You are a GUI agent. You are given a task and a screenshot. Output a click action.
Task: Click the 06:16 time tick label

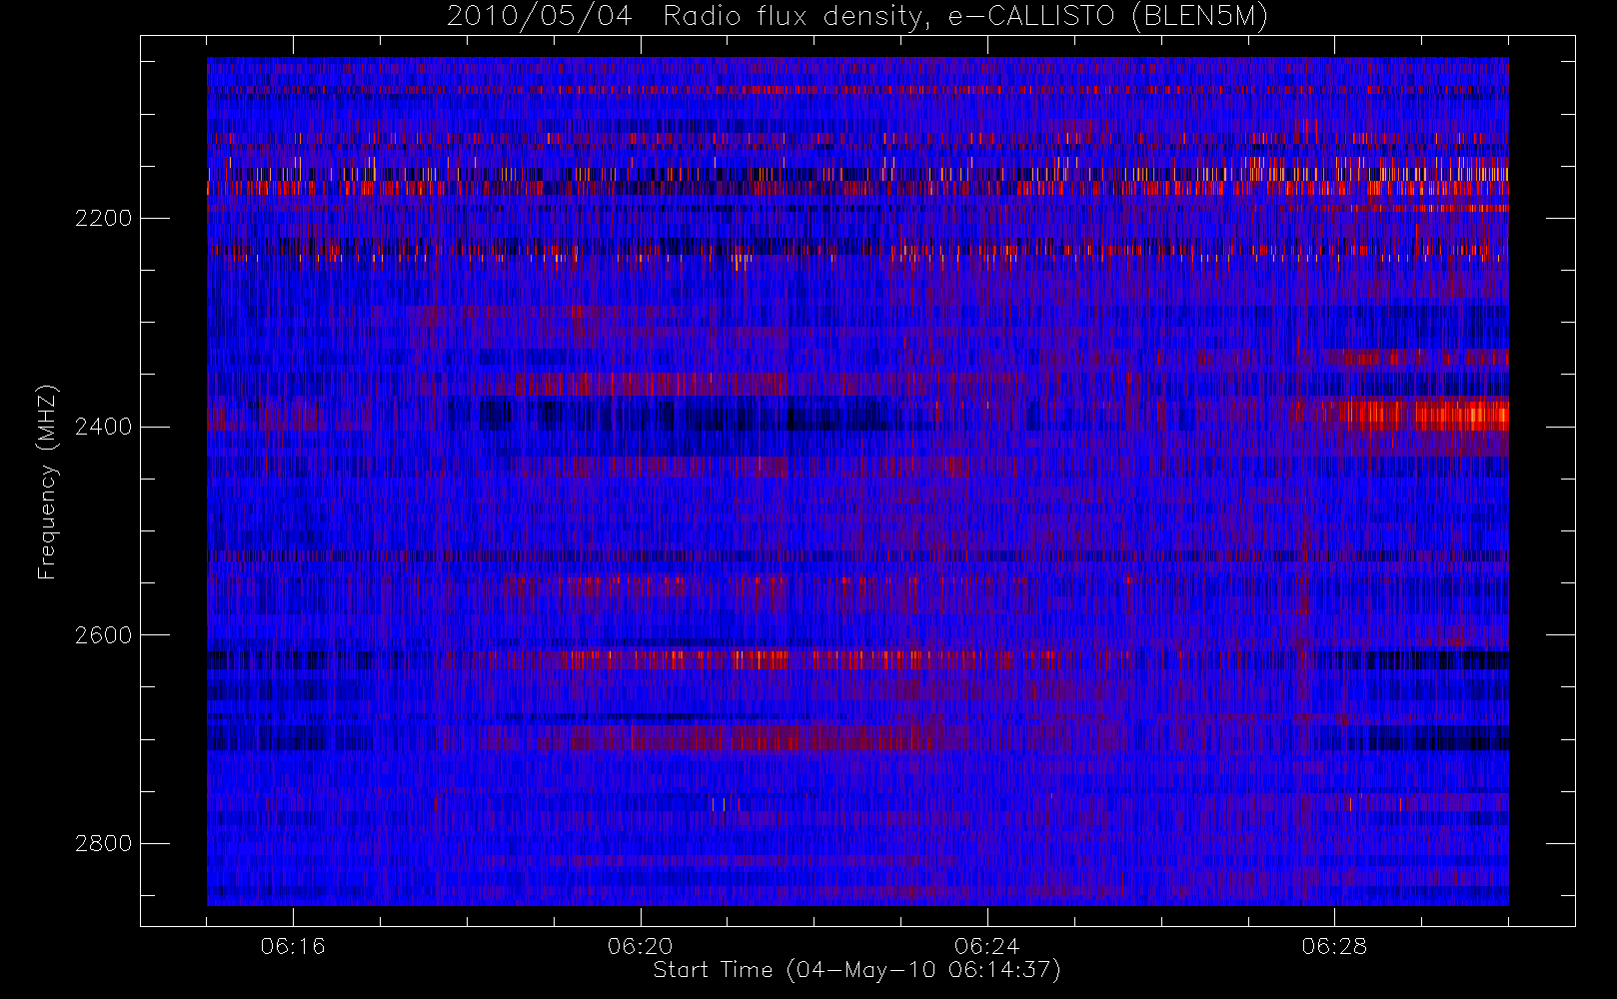click(293, 946)
